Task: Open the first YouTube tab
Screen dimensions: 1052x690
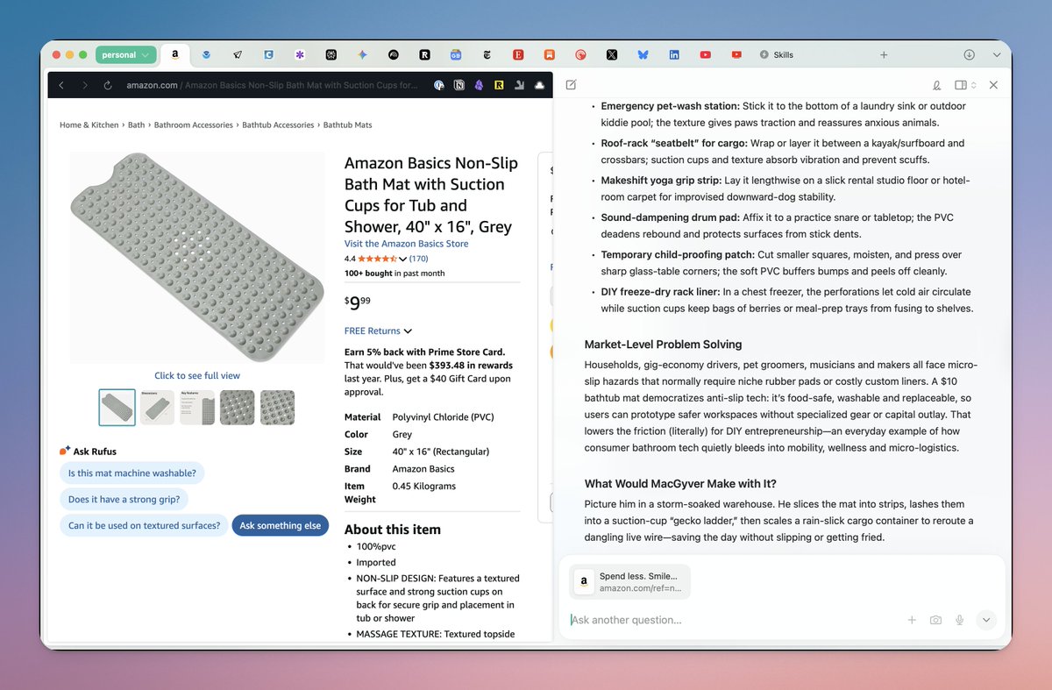Action: tap(705, 54)
